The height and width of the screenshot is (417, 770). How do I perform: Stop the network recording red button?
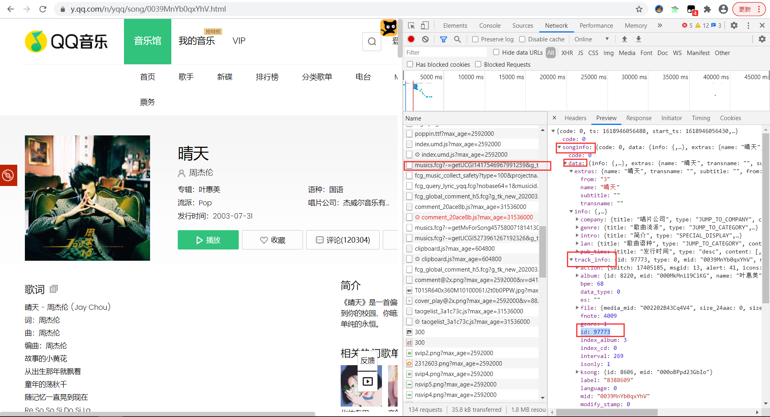[x=410, y=39]
